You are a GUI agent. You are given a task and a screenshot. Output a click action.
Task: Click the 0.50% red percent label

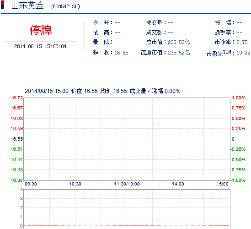click(x=239, y=118)
